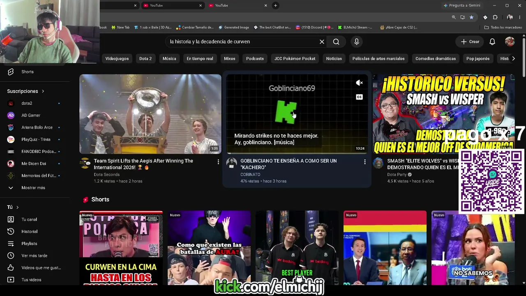Screen dimensions: 526x296
Task: Open the Discord bookmark
Action: pyautogui.click(x=314, y=28)
